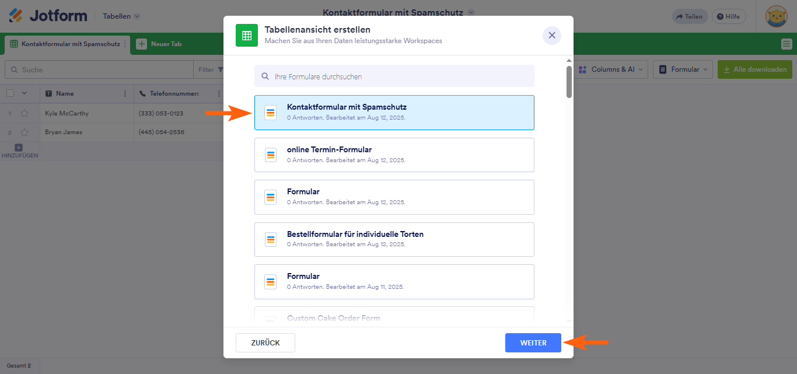Select phone cell (445) 054-2536

[x=179, y=132]
